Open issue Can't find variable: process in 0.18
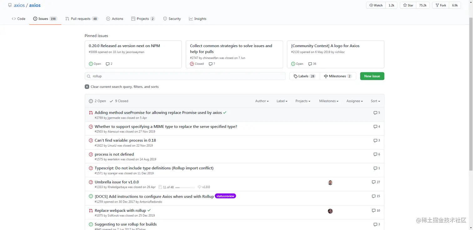This screenshot has width=473, height=230. [x=125, y=140]
